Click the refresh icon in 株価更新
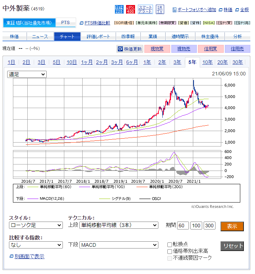The image size is (255, 274). pos(120,49)
